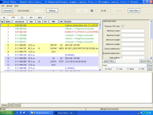Click the packet list scroll-down arrow
The image size is (153, 115).
point(100,70)
